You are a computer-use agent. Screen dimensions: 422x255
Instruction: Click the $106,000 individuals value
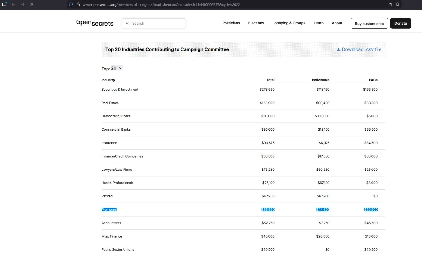tap(322, 116)
